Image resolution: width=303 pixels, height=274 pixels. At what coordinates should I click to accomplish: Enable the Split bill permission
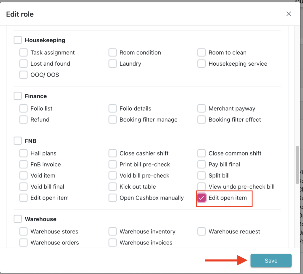[x=202, y=176]
